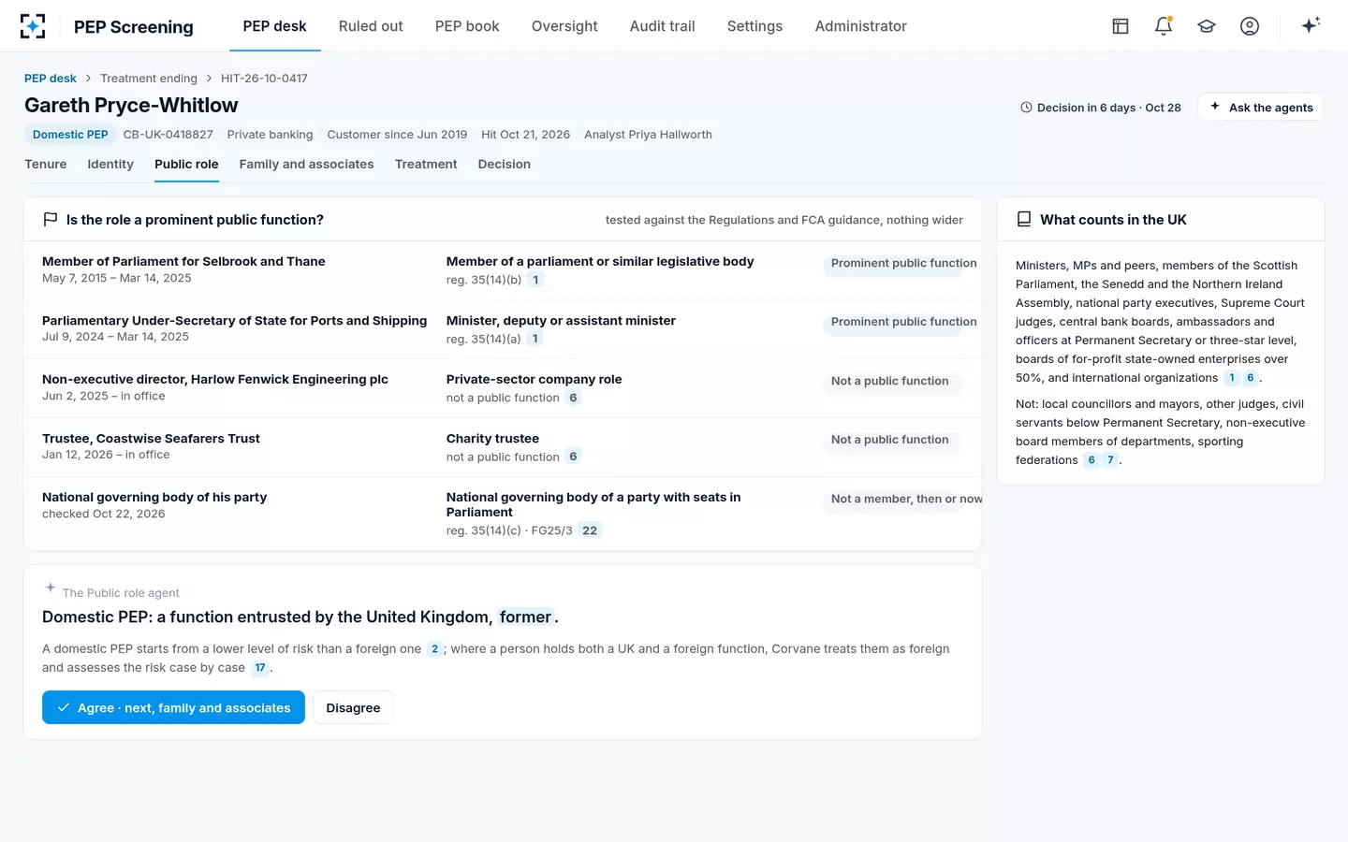Image resolution: width=1348 pixels, height=842 pixels.
Task: Switch to the Tenure section tab
Action: pyautogui.click(x=46, y=165)
